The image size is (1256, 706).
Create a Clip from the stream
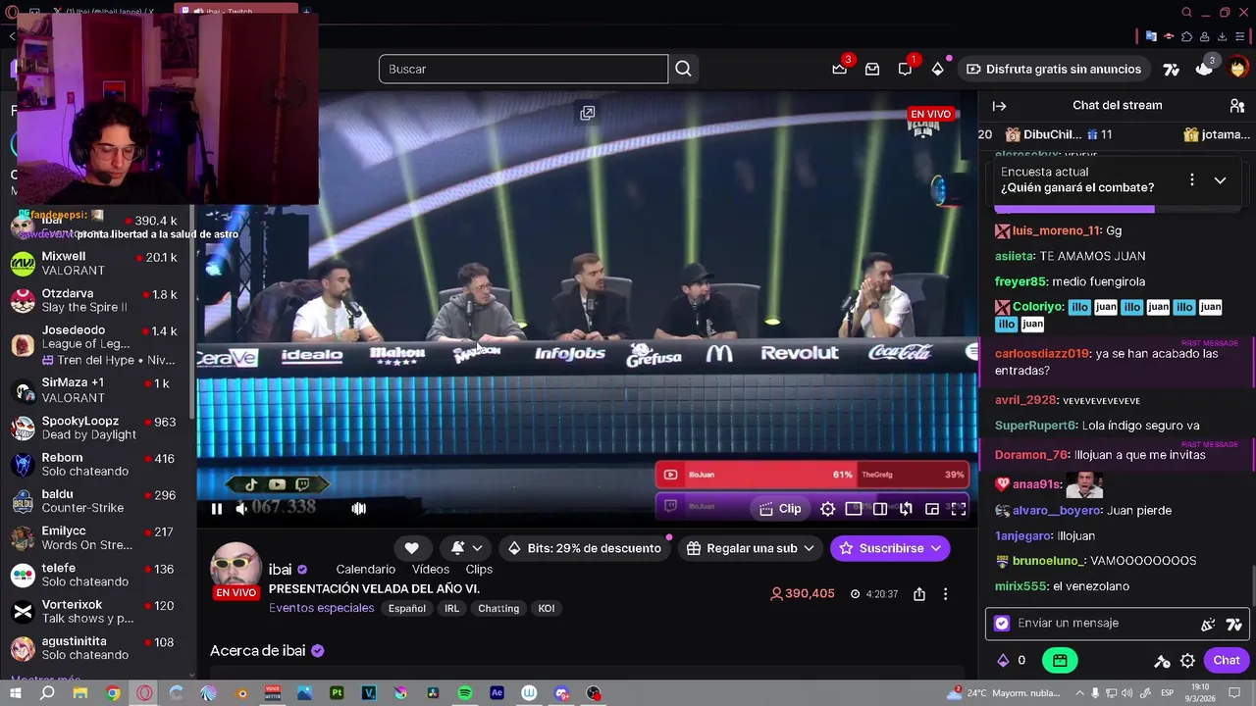(x=781, y=508)
